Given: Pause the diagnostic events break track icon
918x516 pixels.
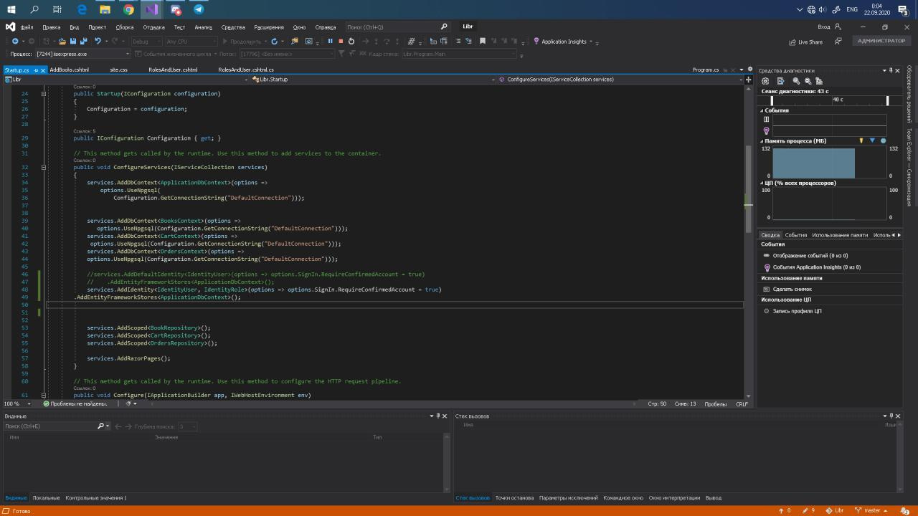Looking at the screenshot, I should click(x=766, y=120).
